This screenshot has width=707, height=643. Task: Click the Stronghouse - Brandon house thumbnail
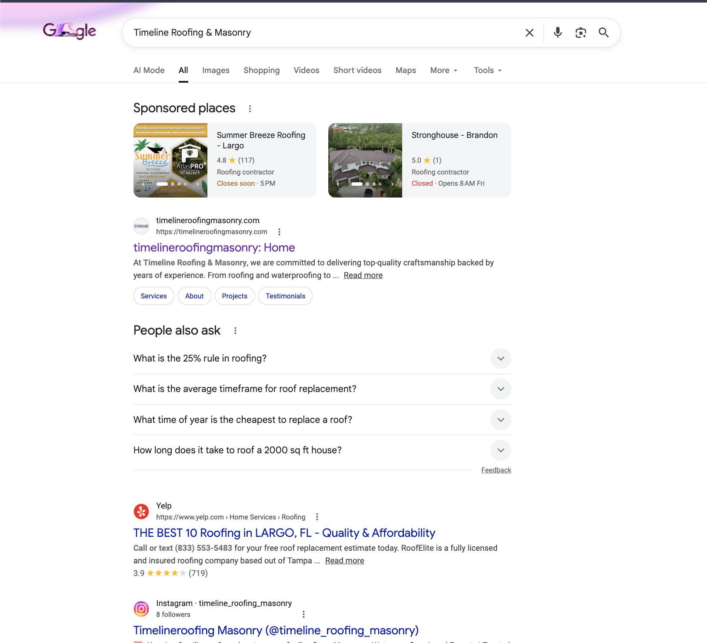point(365,160)
